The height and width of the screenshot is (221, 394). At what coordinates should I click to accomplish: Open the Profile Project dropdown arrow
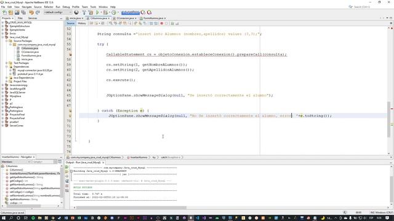(x=118, y=12)
